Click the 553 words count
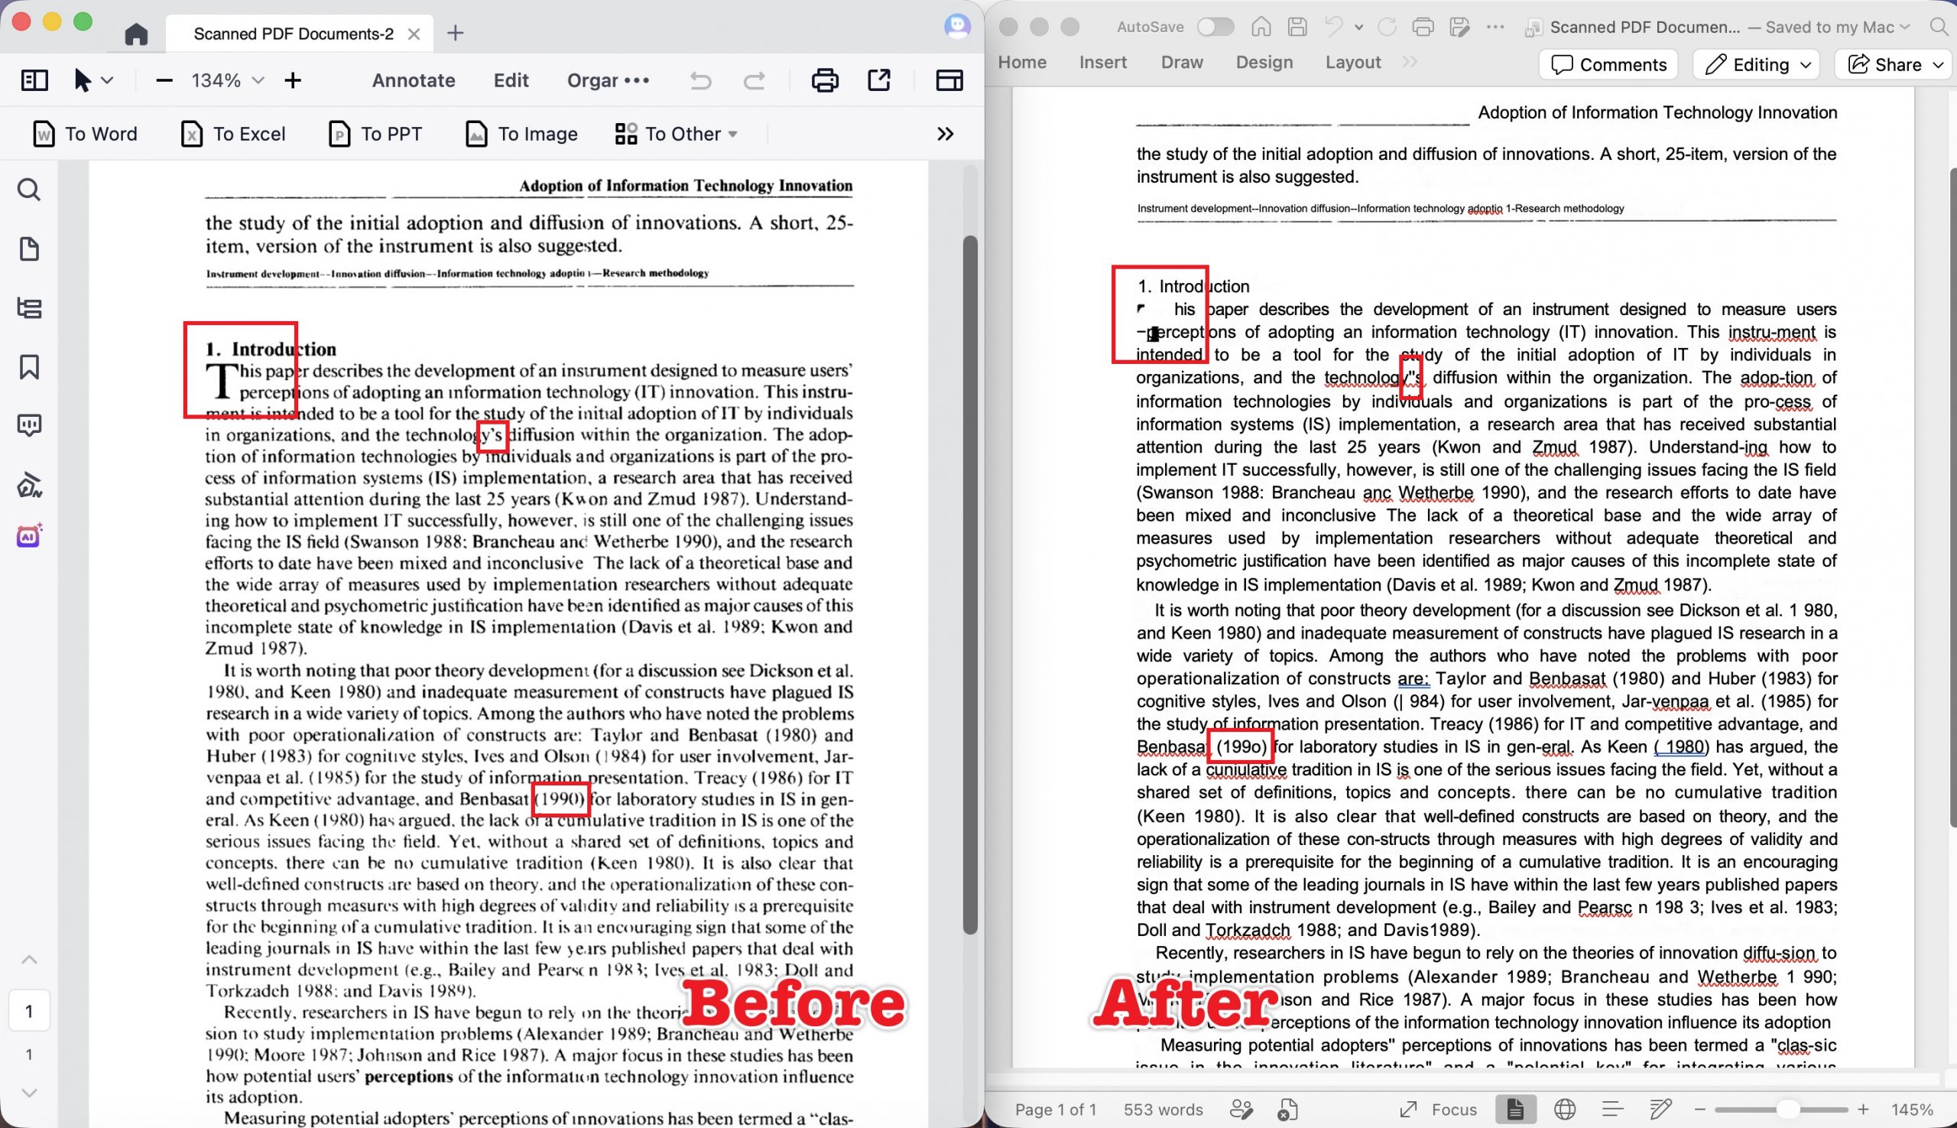Image resolution: width=1957 pixels, height=1128 pixels. tap(1163, 1110)
